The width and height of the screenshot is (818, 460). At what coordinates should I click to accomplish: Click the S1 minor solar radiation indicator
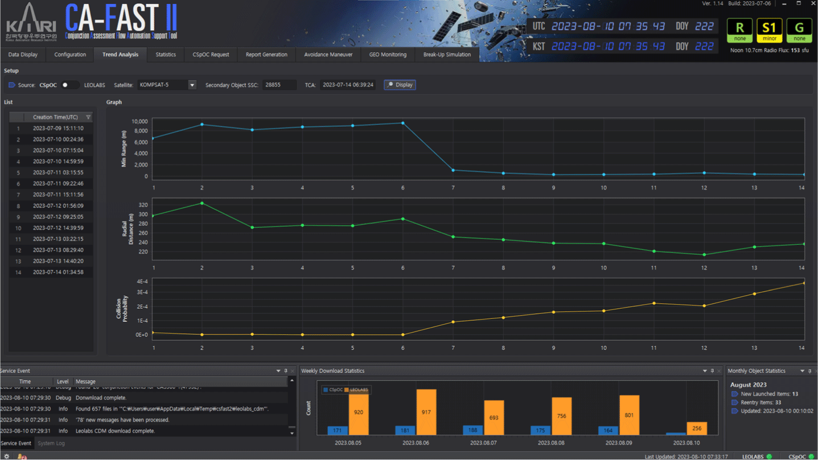[769, 30]
